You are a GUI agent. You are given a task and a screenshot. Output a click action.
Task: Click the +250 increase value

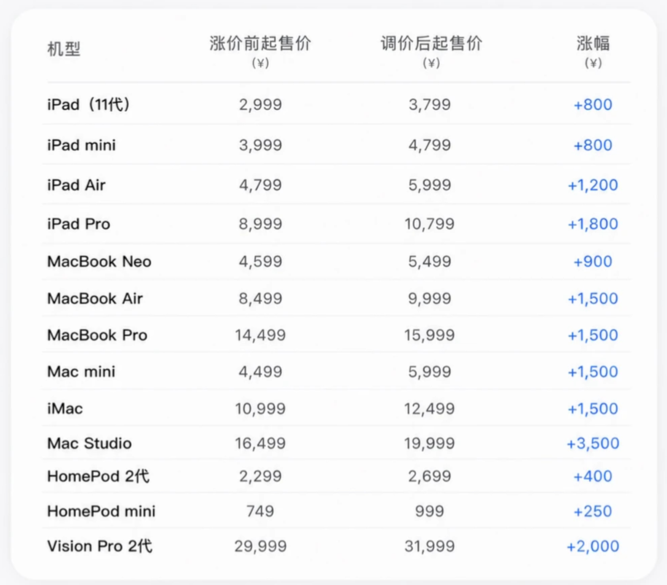coord(593,511)
